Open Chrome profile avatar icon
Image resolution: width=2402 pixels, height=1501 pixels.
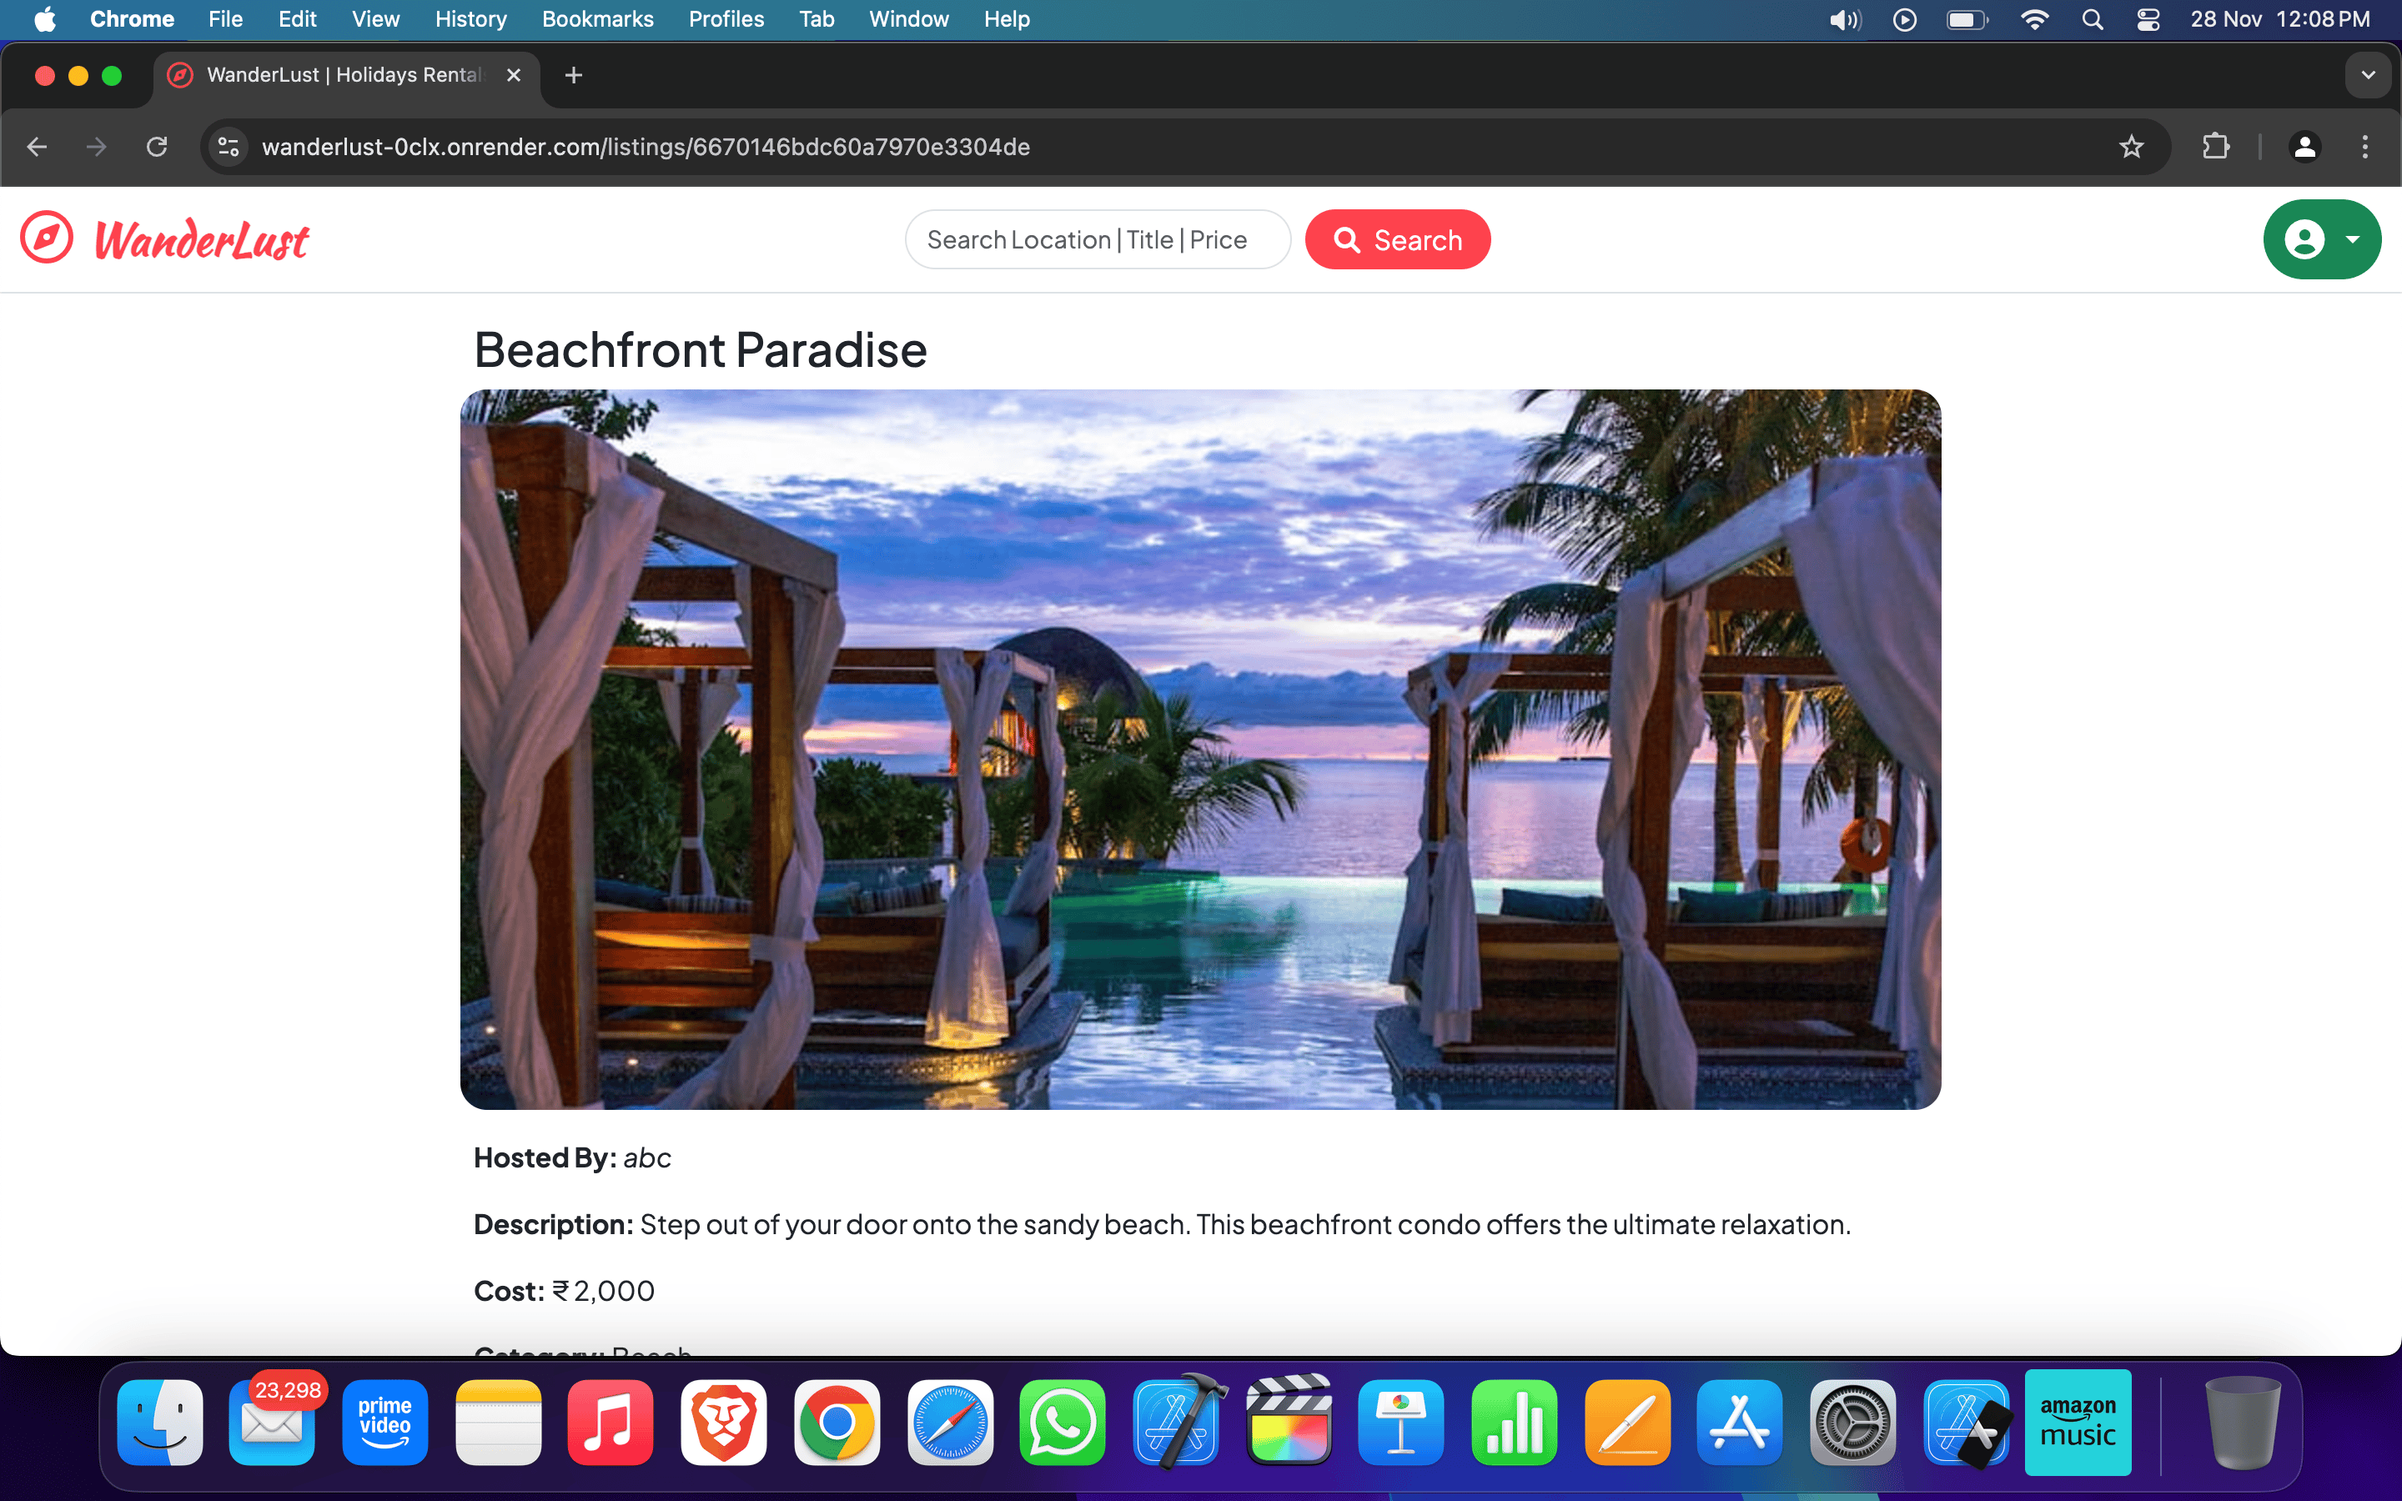[2304, 147]
